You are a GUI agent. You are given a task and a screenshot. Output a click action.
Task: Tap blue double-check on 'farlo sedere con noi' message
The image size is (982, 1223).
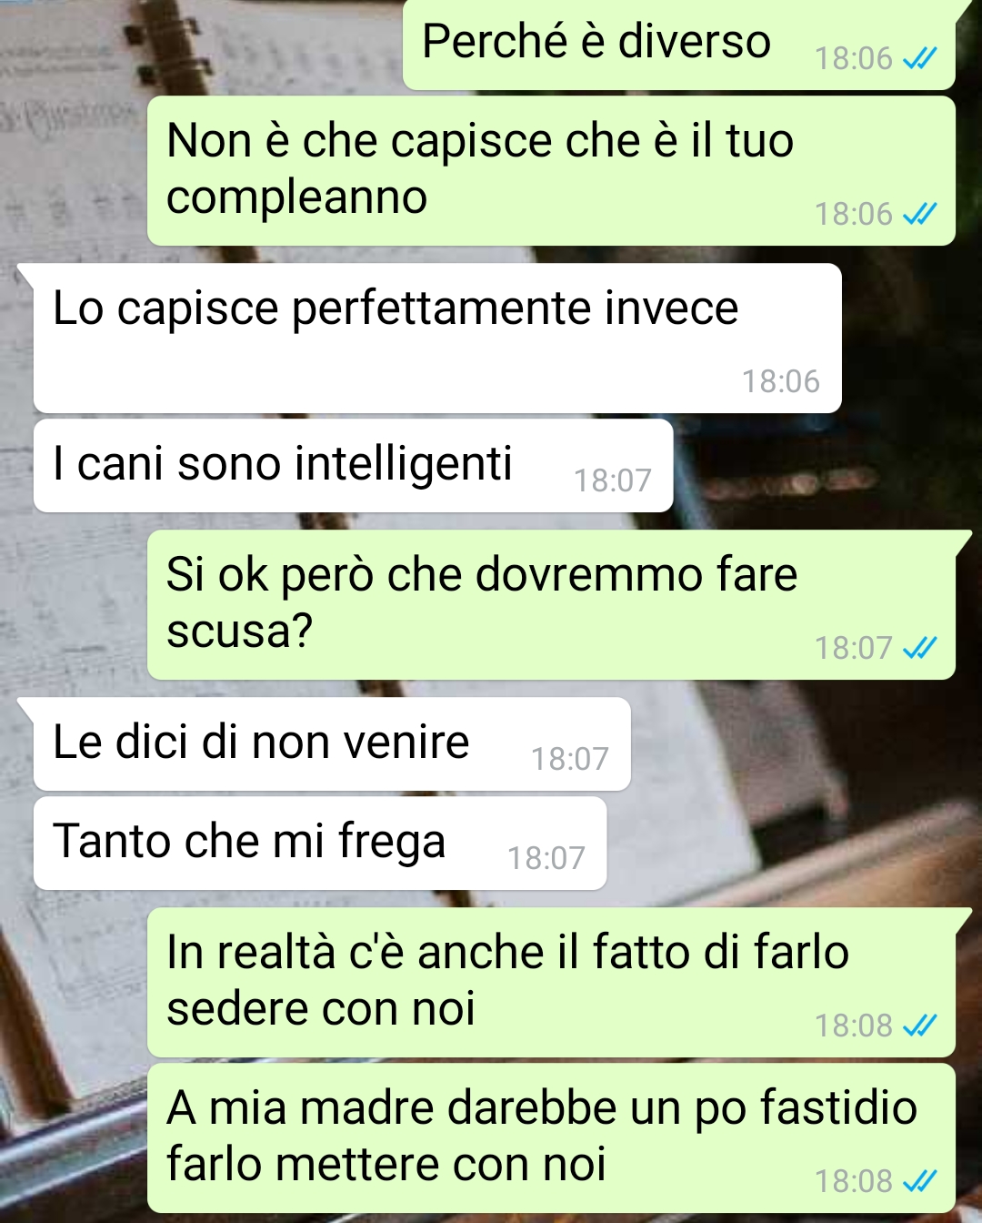pyautogui.click(x=919, y=1026)
